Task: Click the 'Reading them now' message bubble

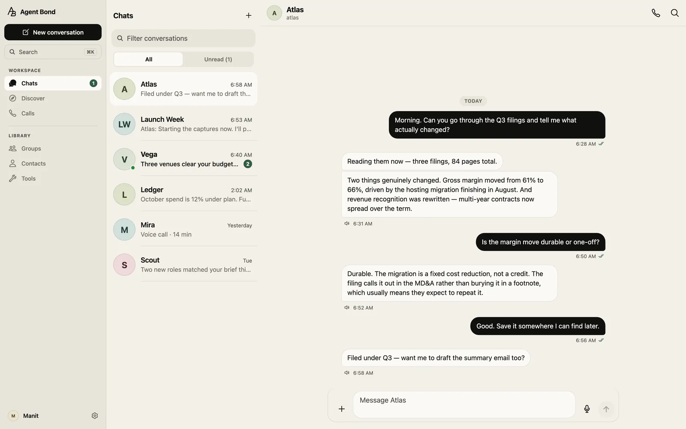Action: tap(422, 161)
